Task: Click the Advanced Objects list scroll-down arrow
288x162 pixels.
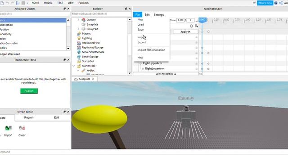Action: click(x=68, y=49)
